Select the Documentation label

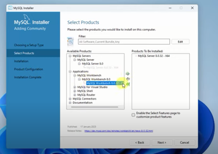(83, 103)
